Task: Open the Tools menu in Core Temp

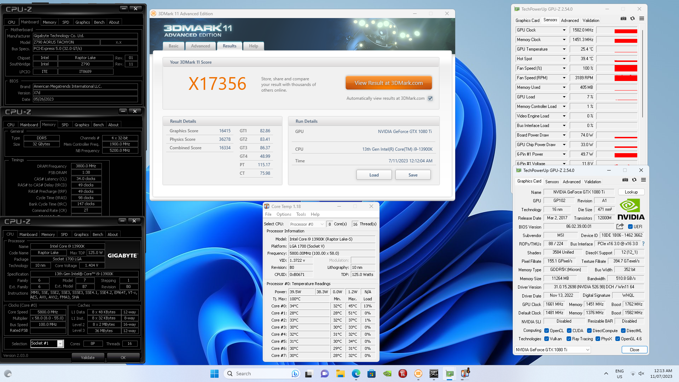Action: coord(301,214)
